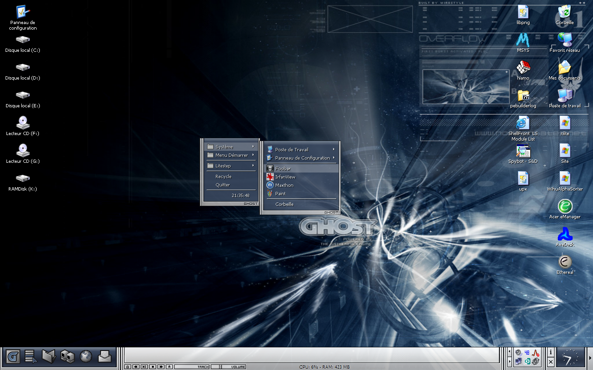Click the list-with-cursor taskbar icon
593x370 pixels.
(31, 357)
